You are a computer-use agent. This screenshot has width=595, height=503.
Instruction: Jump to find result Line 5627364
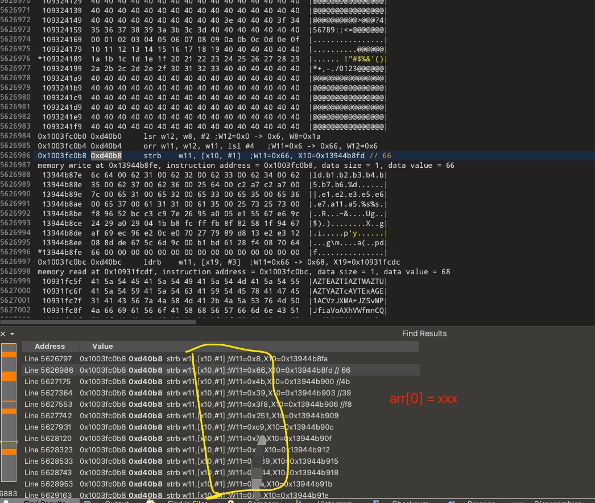pos(221,393)
